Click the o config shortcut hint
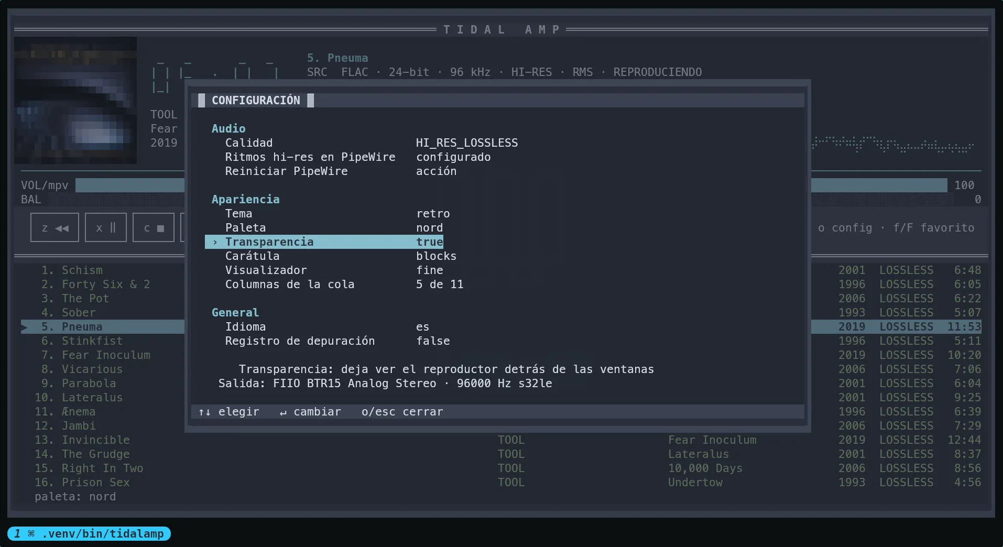Image resolution: width=1003 pixels, height=547 pixels. point(845,227)
